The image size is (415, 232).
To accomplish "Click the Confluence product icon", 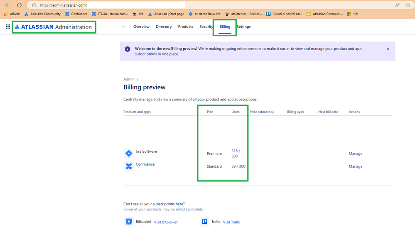I will pos(129,166).
